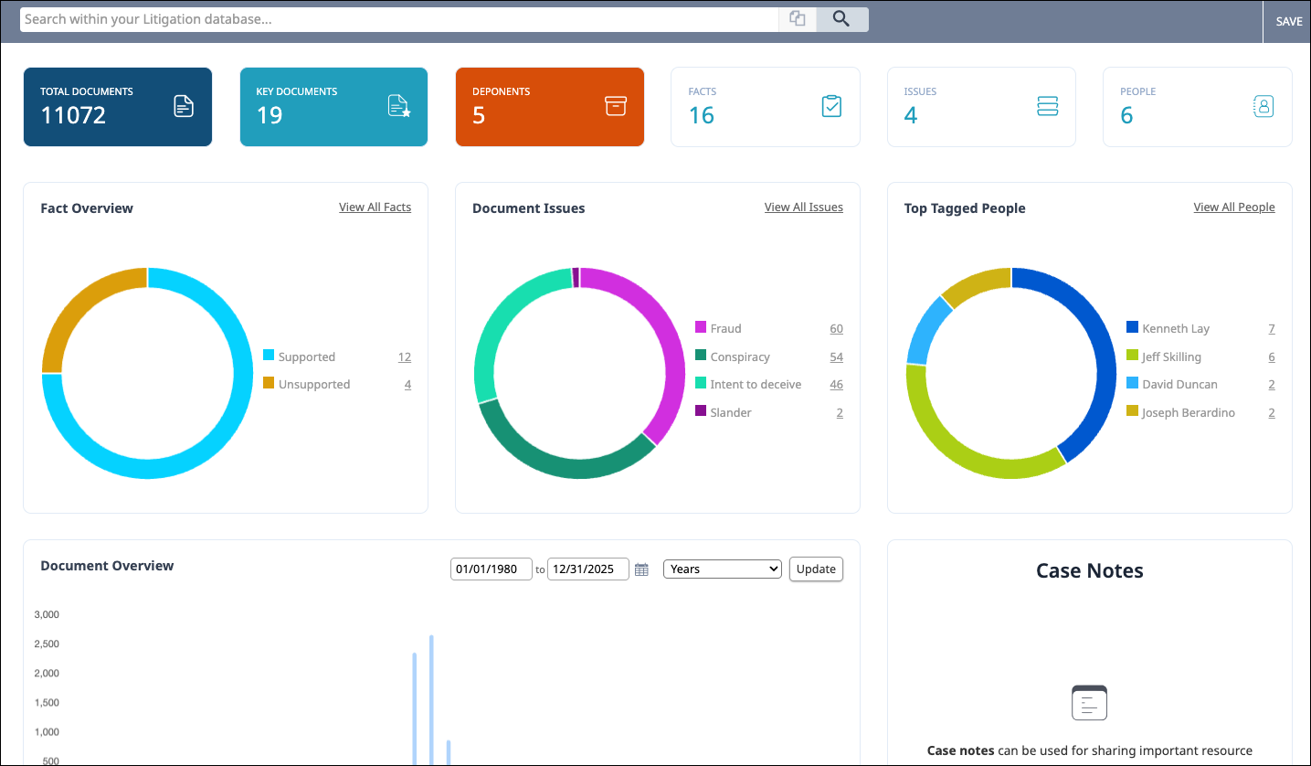1311x766 pixels.
Task: Open the calendar date picker icon
Action: pyautogui.click(x=641, y=569)
